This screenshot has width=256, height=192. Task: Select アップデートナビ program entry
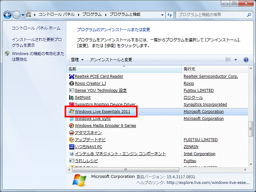(90, 140)
